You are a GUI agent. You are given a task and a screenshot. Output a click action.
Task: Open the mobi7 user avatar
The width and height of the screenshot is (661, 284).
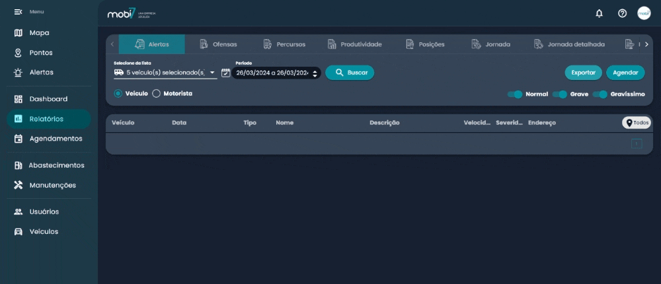click(644, 13)
